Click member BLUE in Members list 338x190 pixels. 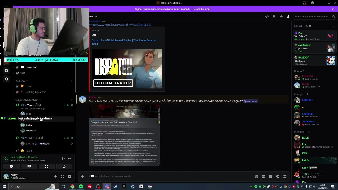314,138
